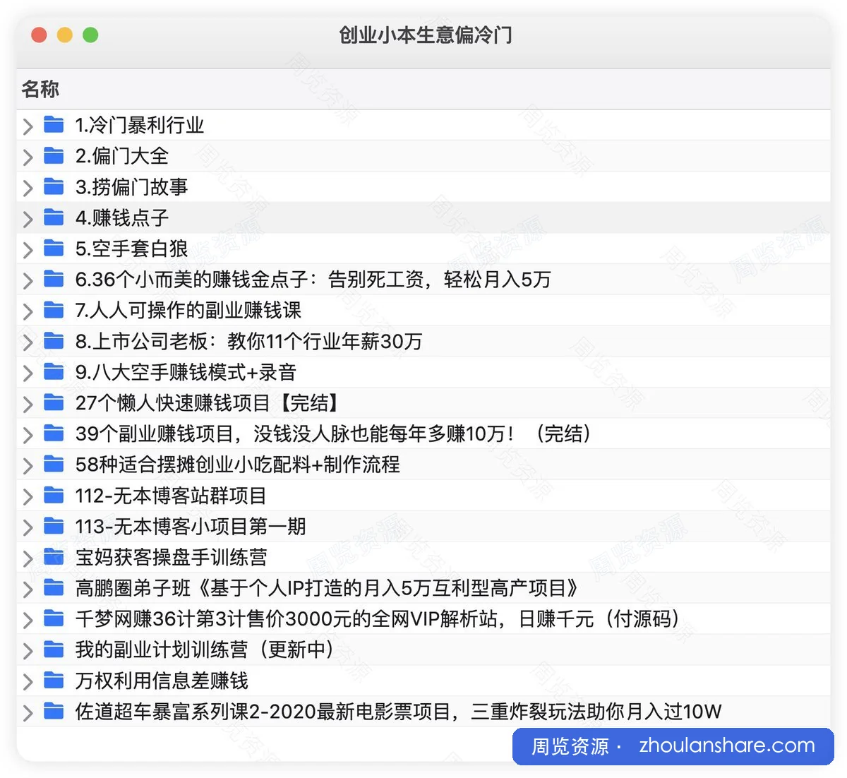Click the label 7.人人可操作的副业赚钱课
The height and width of the screenshot is (778, 847).
click(x=188, y=310)
